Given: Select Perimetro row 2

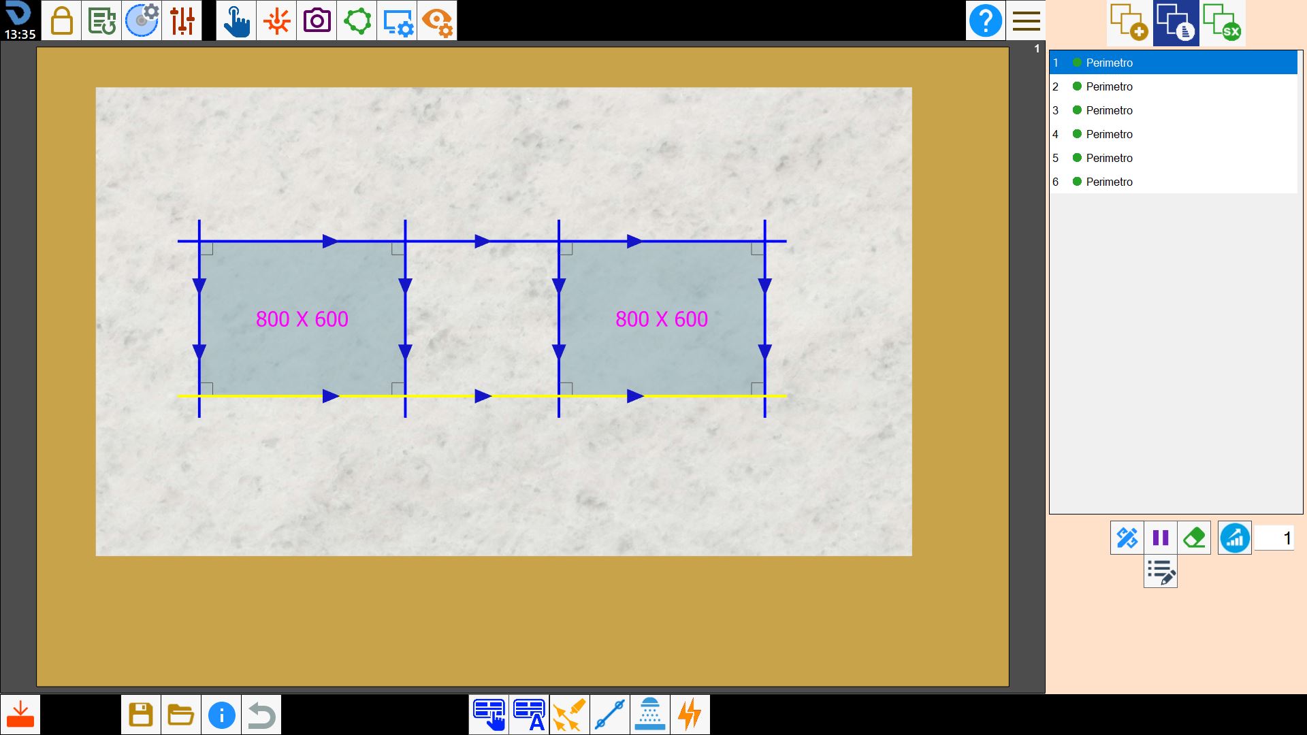Looking at the screenshot, I should (x=1173, y=86).
